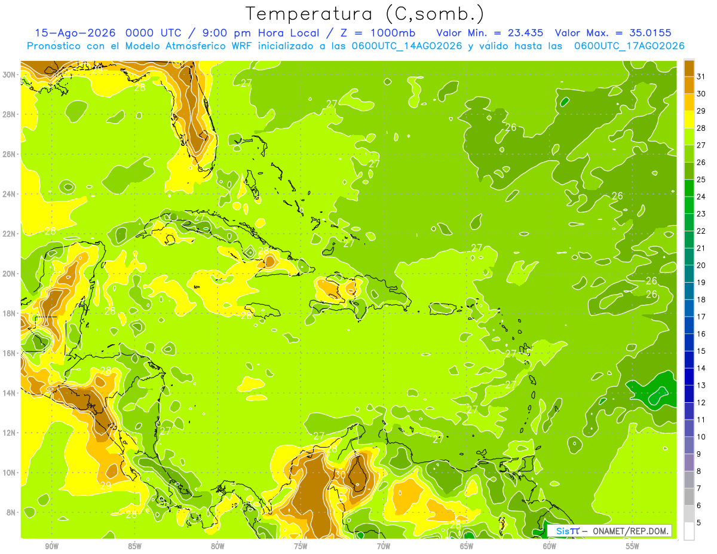Viewport: 717px width, 554px height.
Task: Click legend value 10 on color bar
Action: [701, 437]
